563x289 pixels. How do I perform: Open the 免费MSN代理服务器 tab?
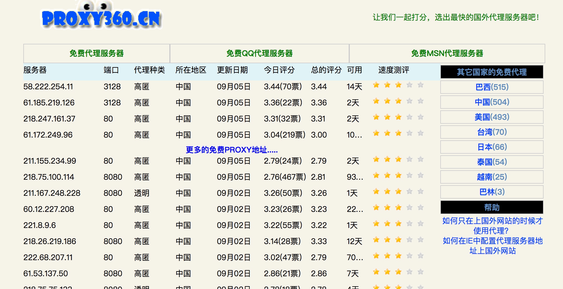point(447,53)
